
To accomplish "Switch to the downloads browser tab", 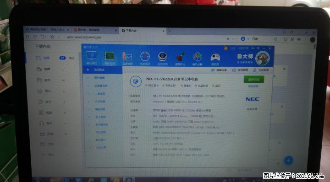I will point(143,31).
